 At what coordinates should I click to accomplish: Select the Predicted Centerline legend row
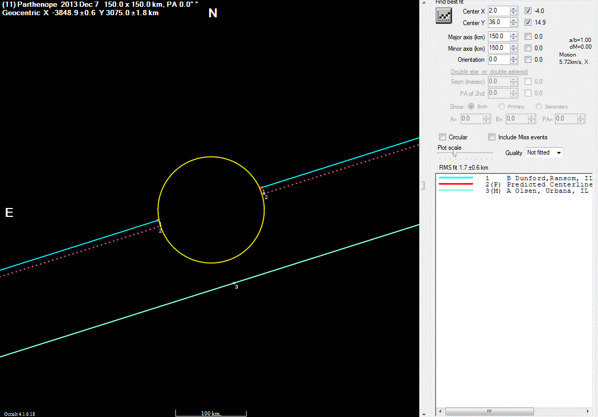[515, 184]
